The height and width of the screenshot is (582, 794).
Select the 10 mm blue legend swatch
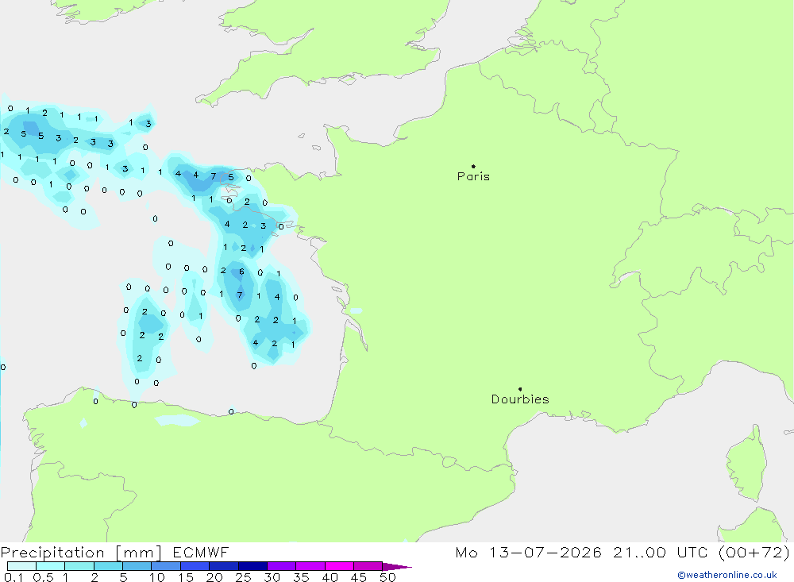tap(166, 566)
